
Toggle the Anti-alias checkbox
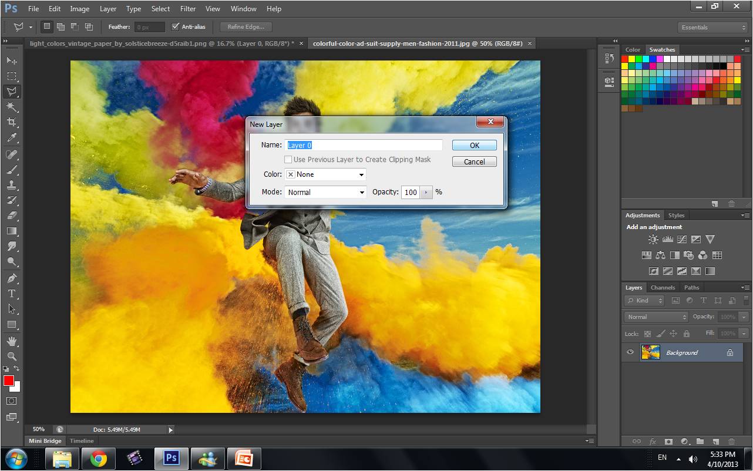(x=175, y=27)
